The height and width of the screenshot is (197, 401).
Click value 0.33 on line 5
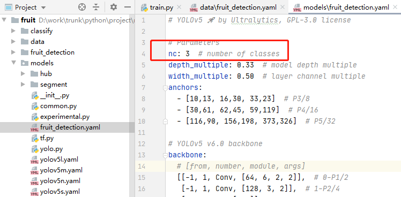coord(246,65)
